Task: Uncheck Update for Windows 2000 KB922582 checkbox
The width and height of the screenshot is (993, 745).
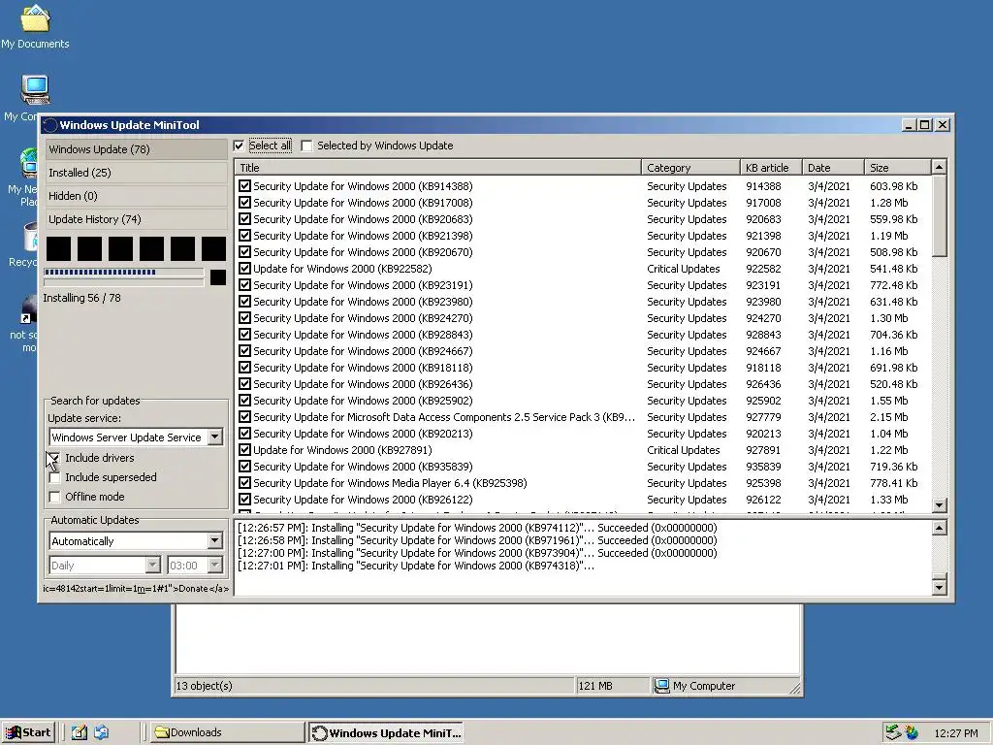Action: click(245, 269)
